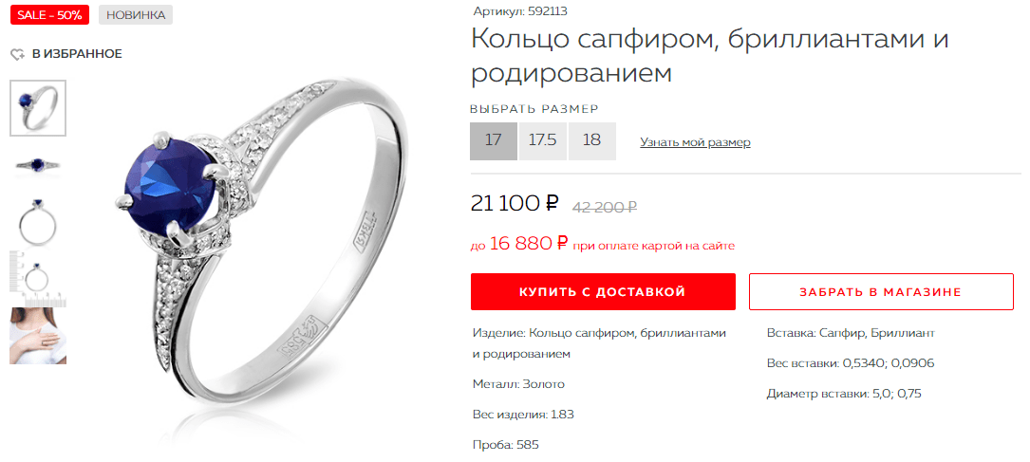Show thumbnail with ruler size scale

38,279
